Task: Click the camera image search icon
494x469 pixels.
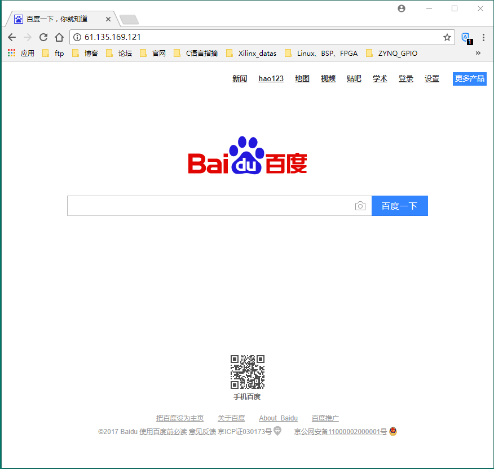Action: point(360,206)
